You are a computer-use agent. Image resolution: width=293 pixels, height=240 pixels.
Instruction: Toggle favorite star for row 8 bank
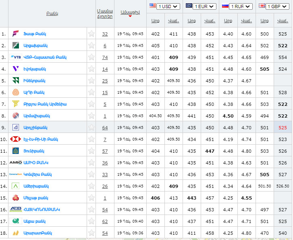click(91, 116)
